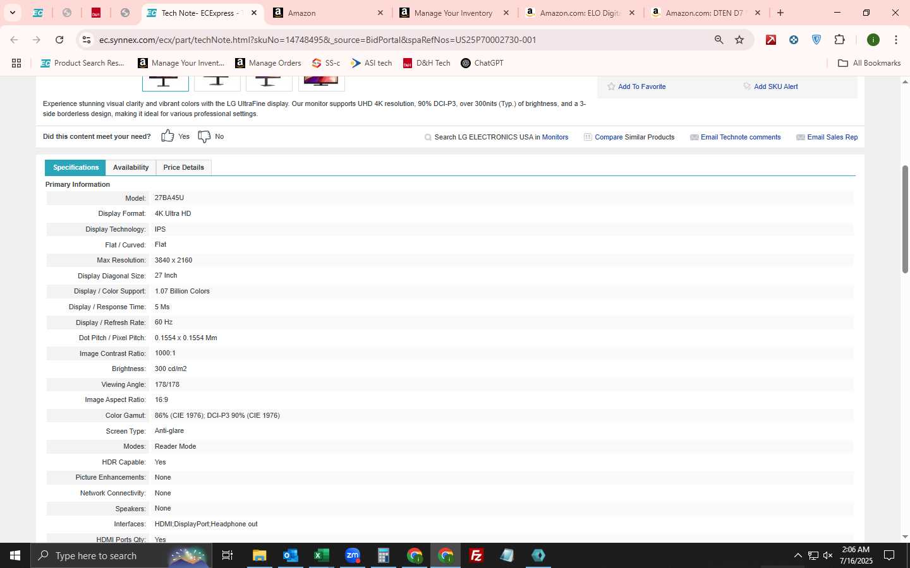Open ASI tech bookmark
The width and height of the screenshot is (910, 568).
point(372,63)
